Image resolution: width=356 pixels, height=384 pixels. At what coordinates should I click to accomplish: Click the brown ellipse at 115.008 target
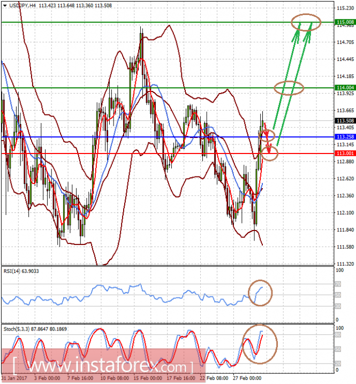point(306,22)
